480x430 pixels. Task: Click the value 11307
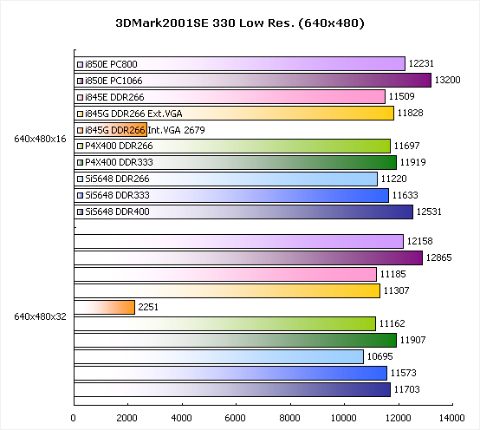(x=397, y=290)
